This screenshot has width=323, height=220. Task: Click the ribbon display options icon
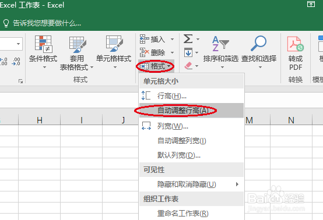(311, 4)
